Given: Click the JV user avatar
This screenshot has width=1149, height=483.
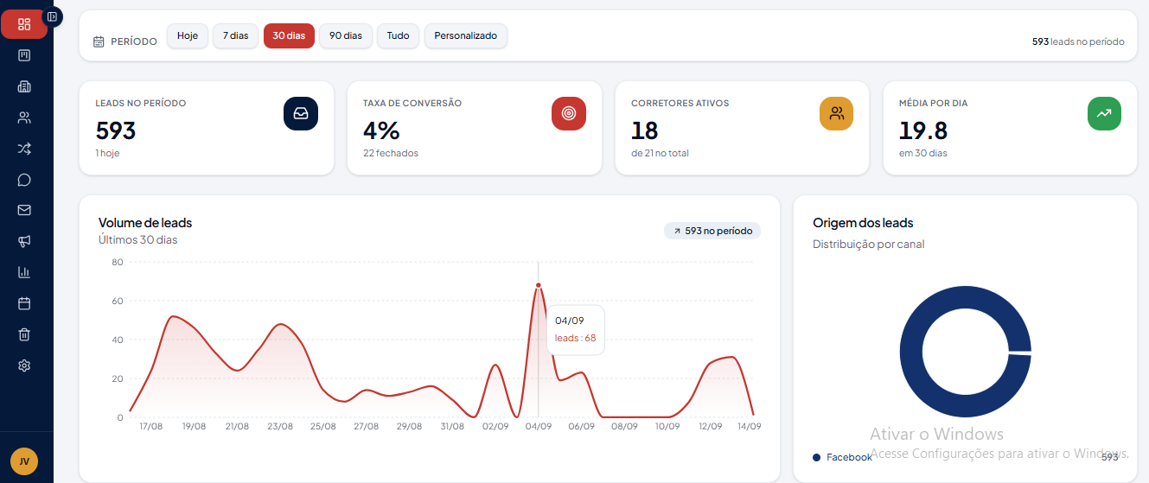Looking at the screenshot, I should (24, 461).
